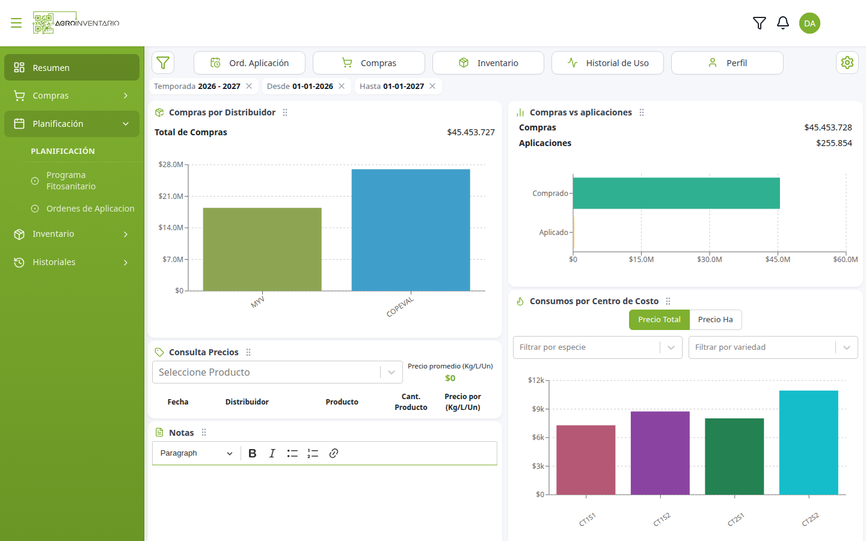Toggle bold formatting in Notas
Viewport: 866px width, 541px height.
(253, 453)
